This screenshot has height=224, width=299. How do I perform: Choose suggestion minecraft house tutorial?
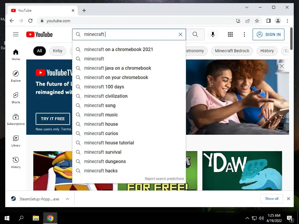point(129,143)
